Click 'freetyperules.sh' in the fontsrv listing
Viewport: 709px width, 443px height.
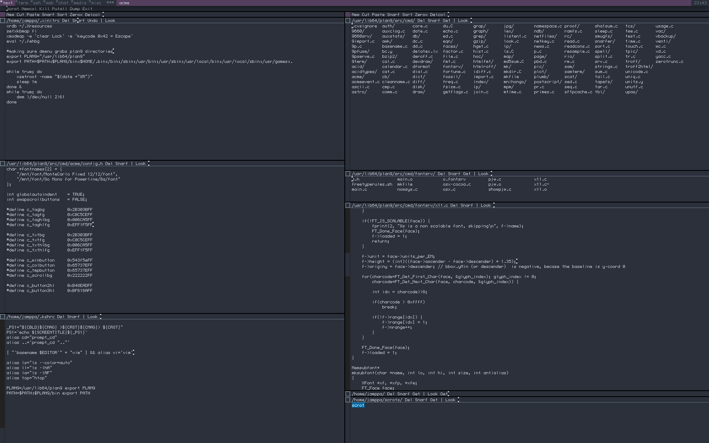(x=372, y=184)
